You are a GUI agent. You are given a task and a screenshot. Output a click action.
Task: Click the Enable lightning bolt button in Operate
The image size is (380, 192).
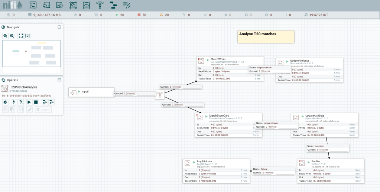pos(14,102)
